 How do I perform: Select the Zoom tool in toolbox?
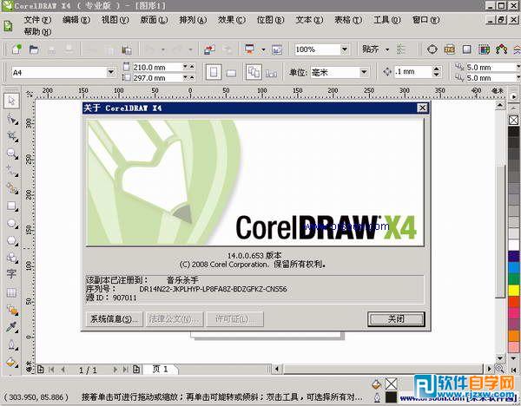(x=12, y=154)
